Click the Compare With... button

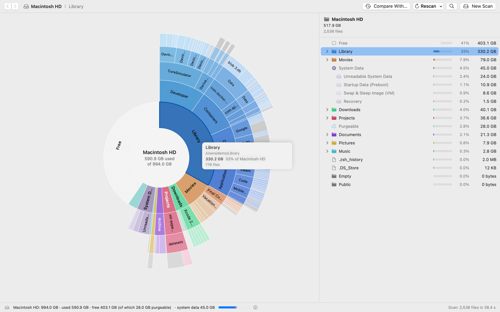point(386,6)
